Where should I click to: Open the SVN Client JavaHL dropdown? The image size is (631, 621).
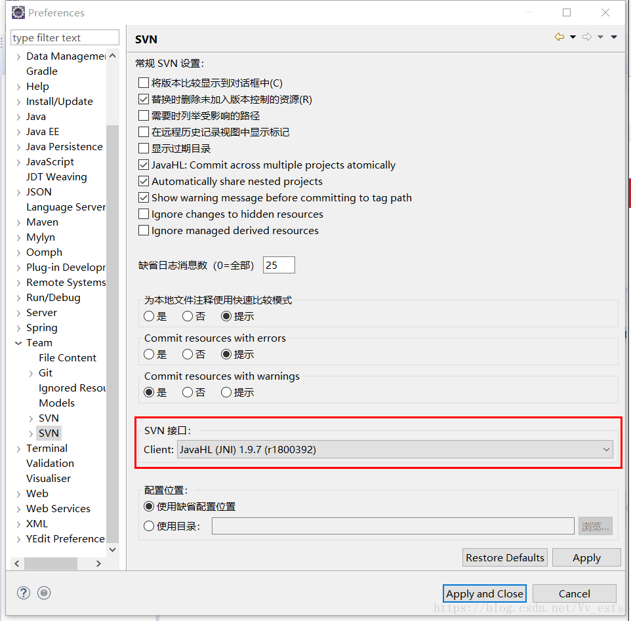(395, 449)
